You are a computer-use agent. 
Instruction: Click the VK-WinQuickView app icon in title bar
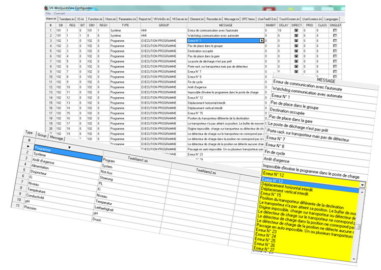(46, 8)
